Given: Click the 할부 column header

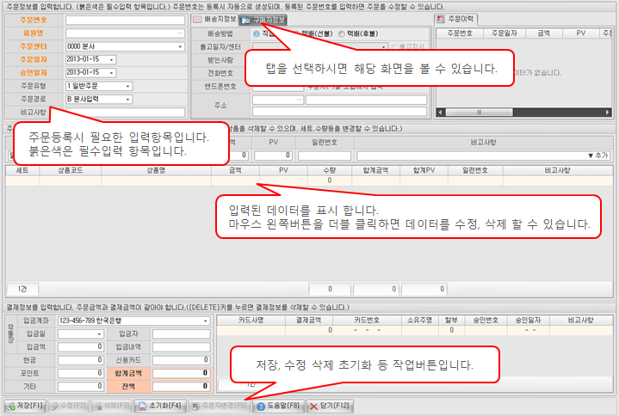Looking at the screenshot, I should 451,321.
